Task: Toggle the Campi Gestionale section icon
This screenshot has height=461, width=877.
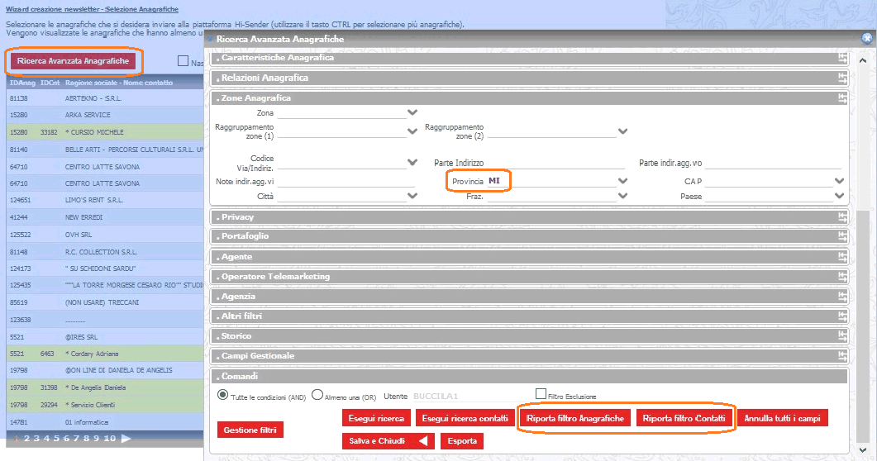Action: pos(842,356)
